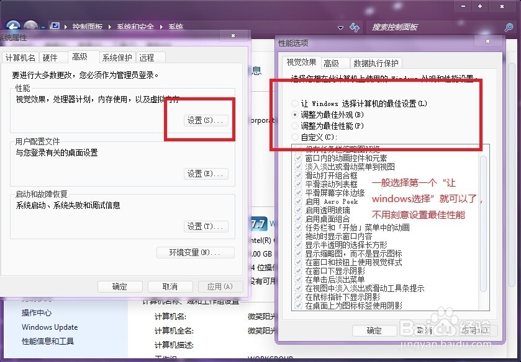Screen dimensions: 521x362
Task: Open 性能信息和工具 link
Action: 48,341
